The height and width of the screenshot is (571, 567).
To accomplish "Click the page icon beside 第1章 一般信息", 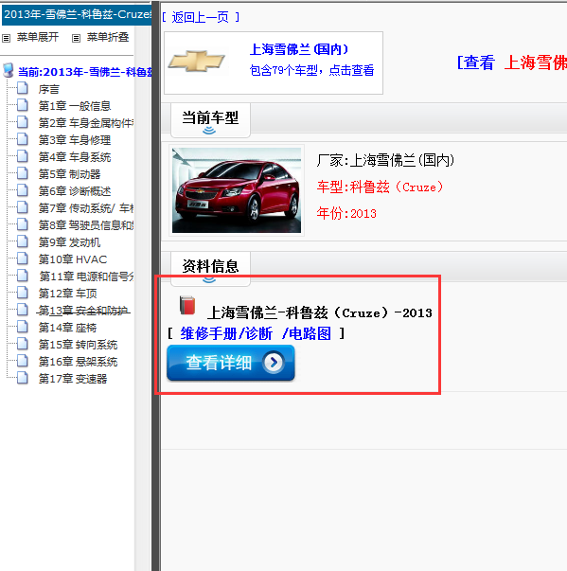I will [x=23, y=105].
